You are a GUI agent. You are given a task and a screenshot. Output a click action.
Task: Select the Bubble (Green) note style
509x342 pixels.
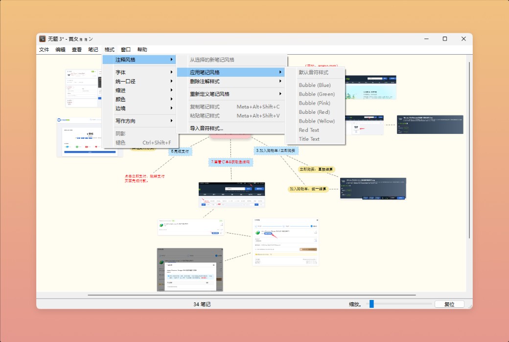tap(317, 94)
